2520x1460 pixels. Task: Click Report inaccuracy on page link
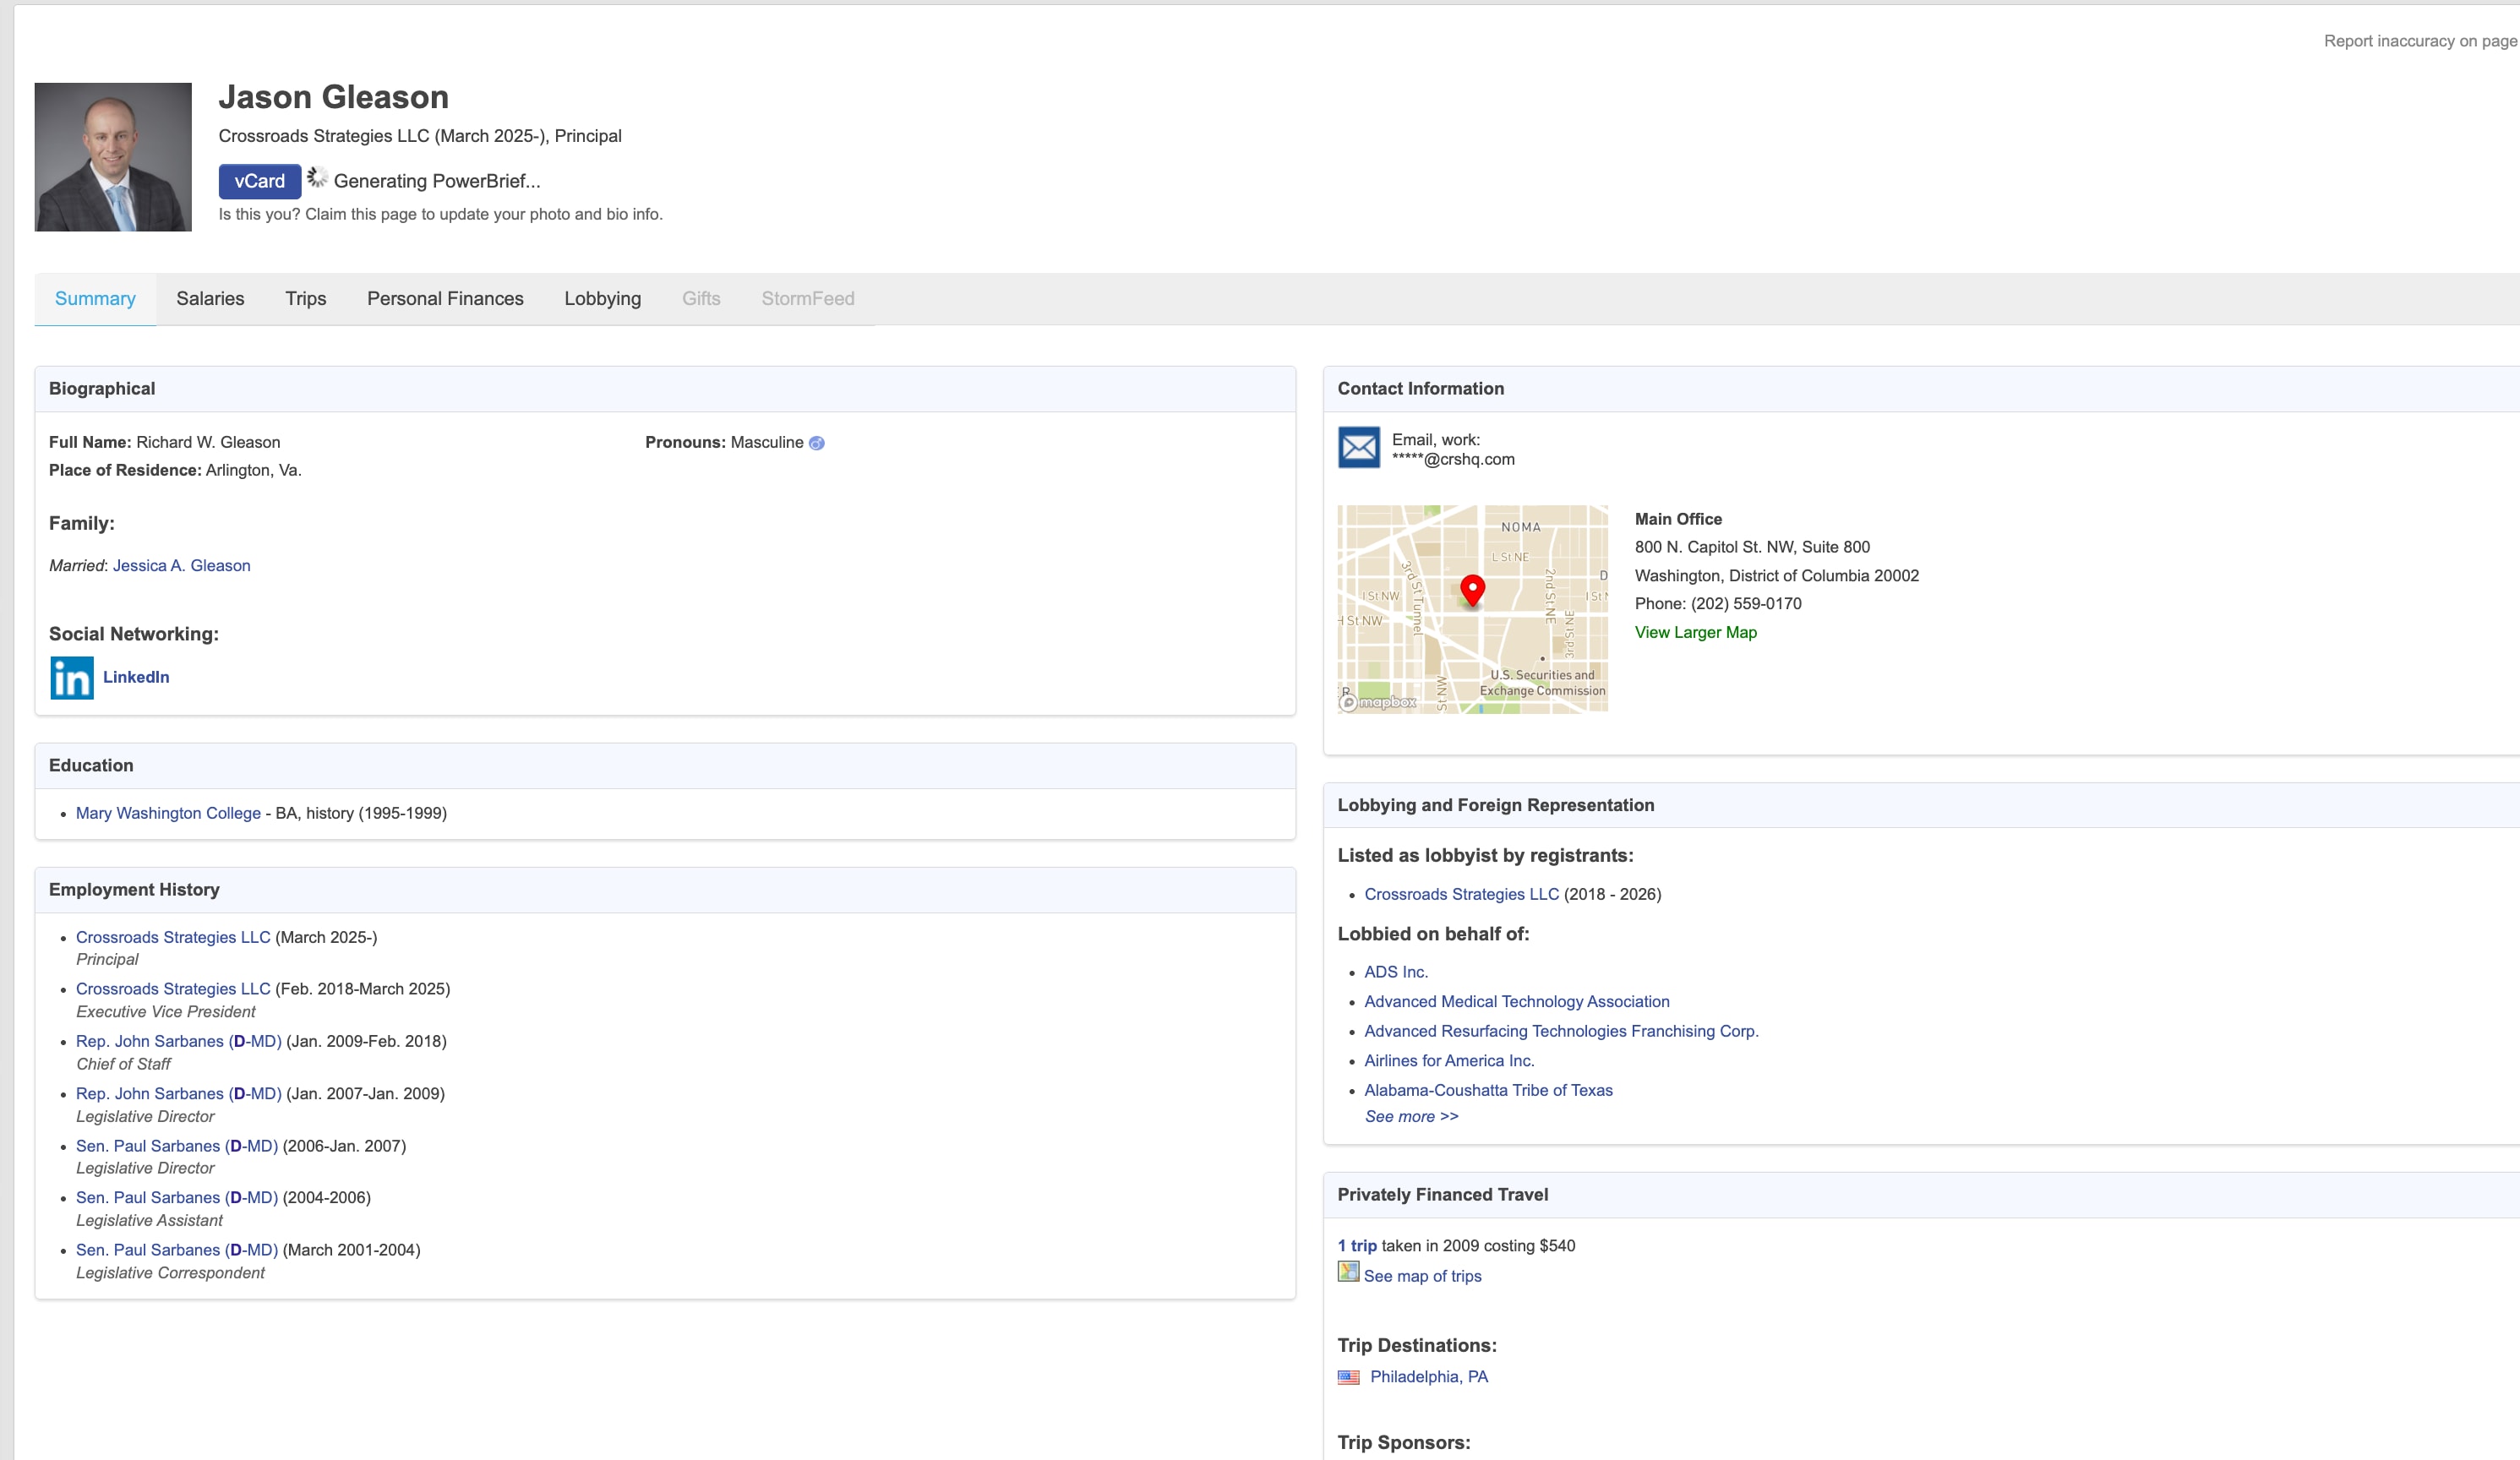pyautogui.click(x=2420, y=41)
